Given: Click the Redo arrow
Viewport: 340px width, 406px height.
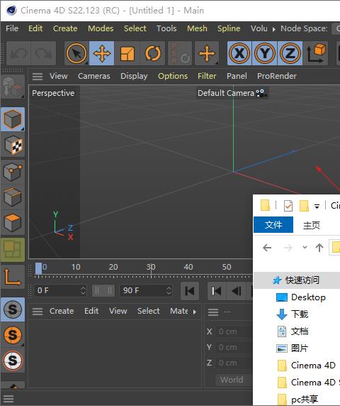Looking at the screenshot, I should tap(43, 54).
